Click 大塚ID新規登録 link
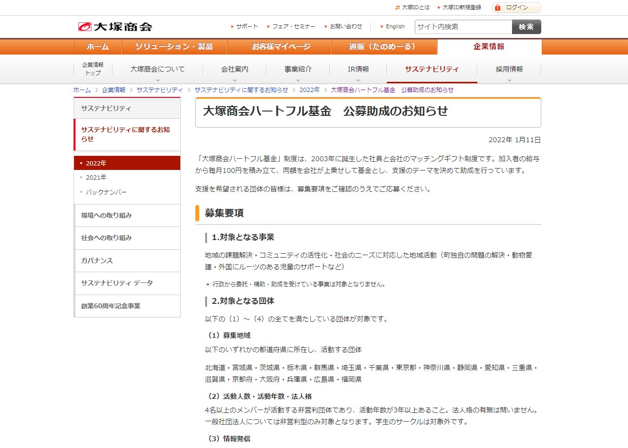Viewport: 628px width, 448px height. click(461, 7)
